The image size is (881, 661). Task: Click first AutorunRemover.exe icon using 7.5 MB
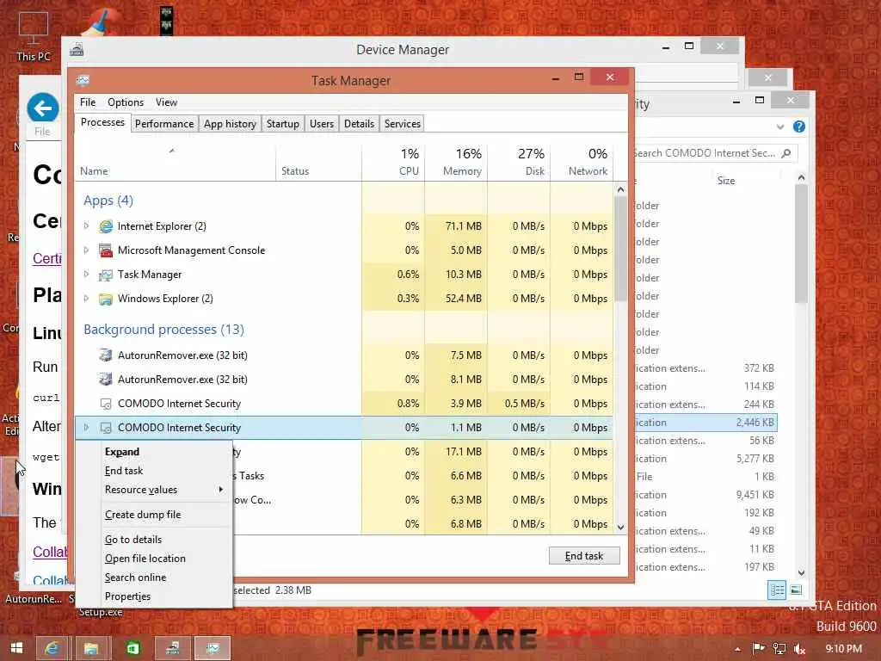pyautogui.click(x=106, y=355)
